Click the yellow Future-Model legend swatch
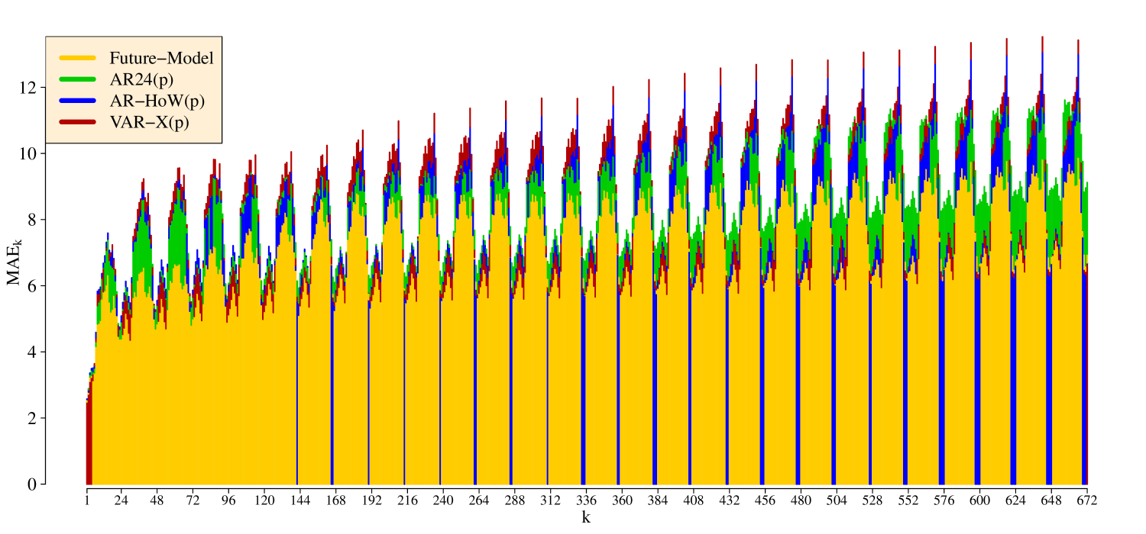Screen dimensions: 1146x534 tap(76, 58)
